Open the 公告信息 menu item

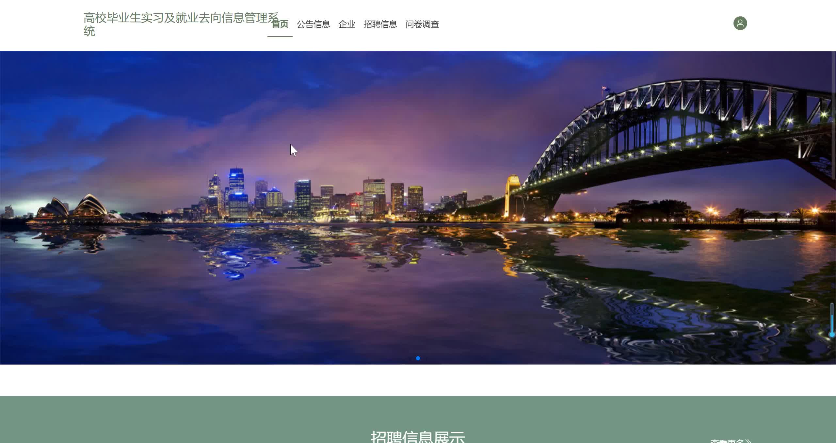(x=313, y=24)
